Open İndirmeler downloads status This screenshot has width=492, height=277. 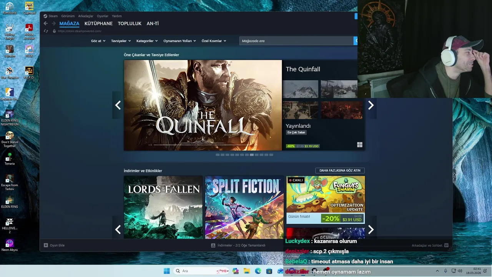tap(238, 245)
